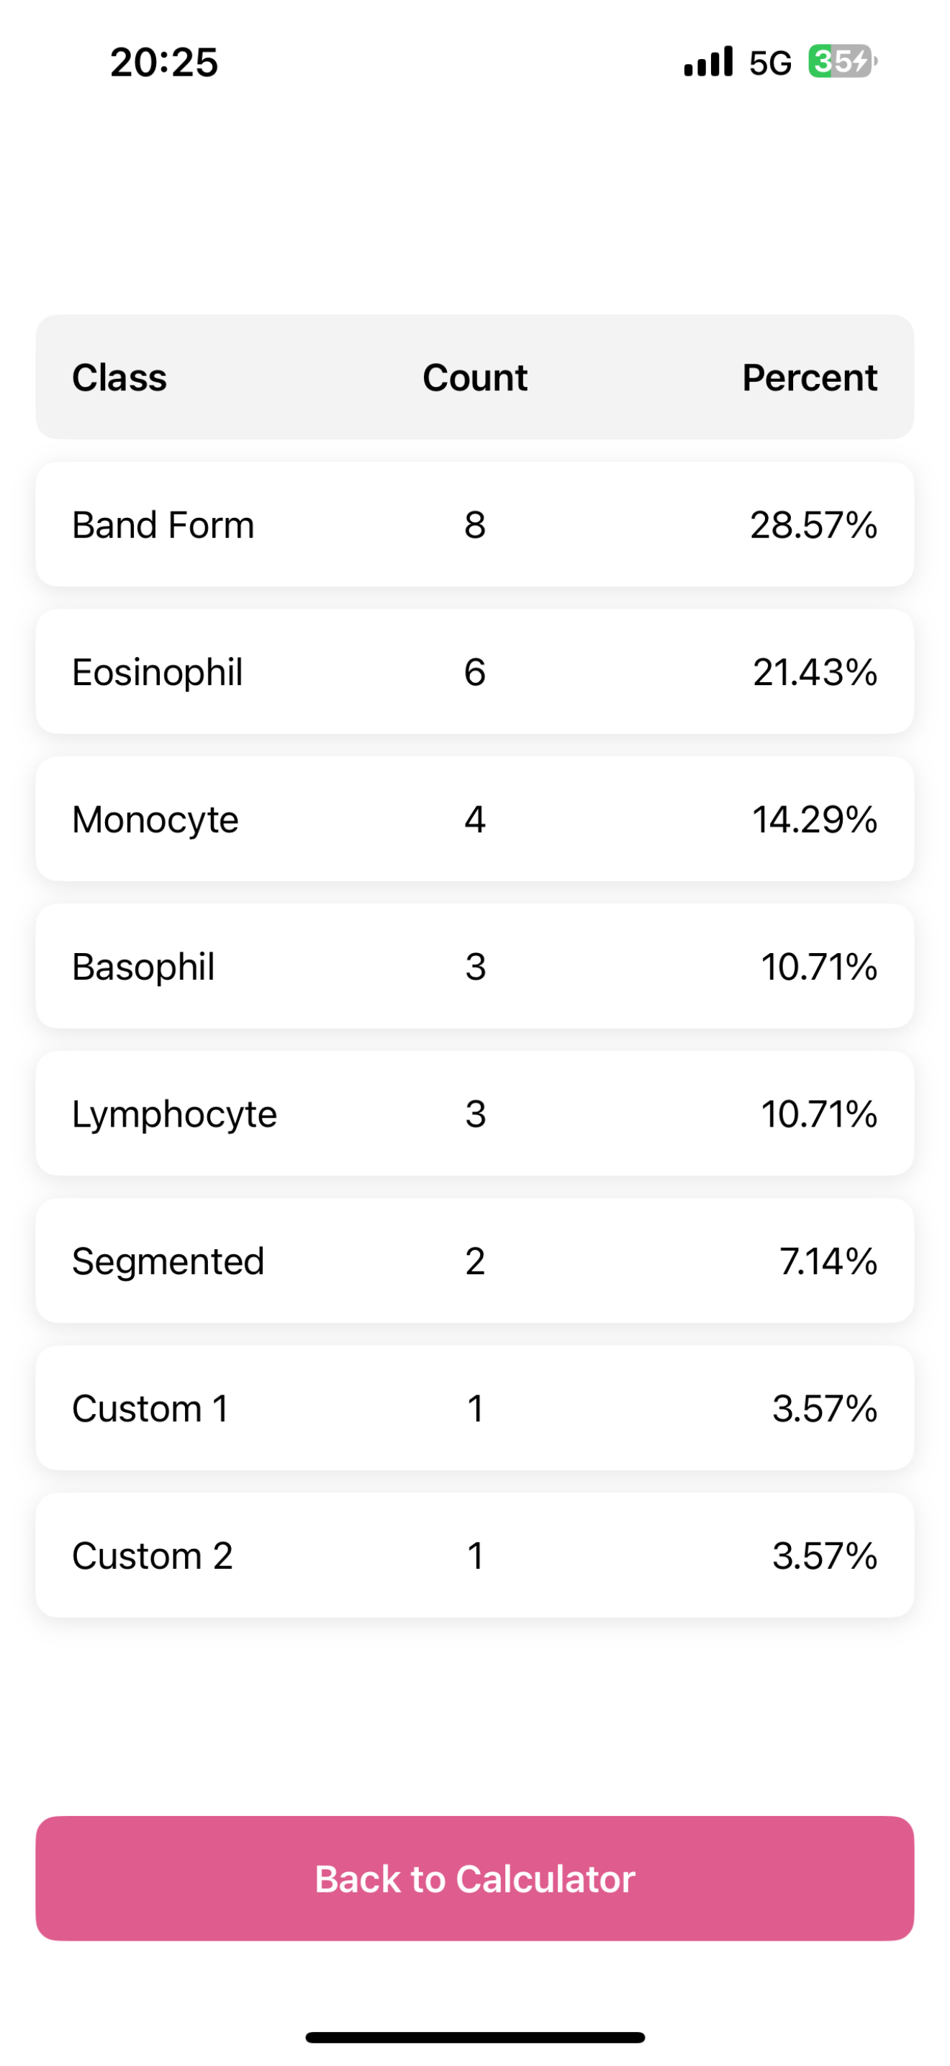Tap the 5G network indicator
This screenshot has height=2066, width=950.
coord(771,63)
